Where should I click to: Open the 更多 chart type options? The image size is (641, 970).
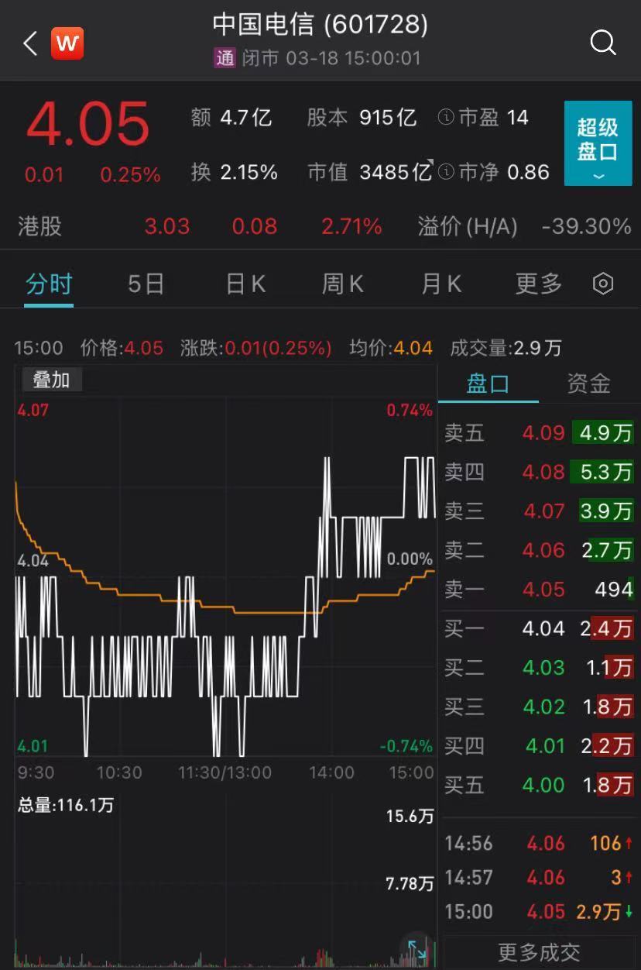pos(536,284)
